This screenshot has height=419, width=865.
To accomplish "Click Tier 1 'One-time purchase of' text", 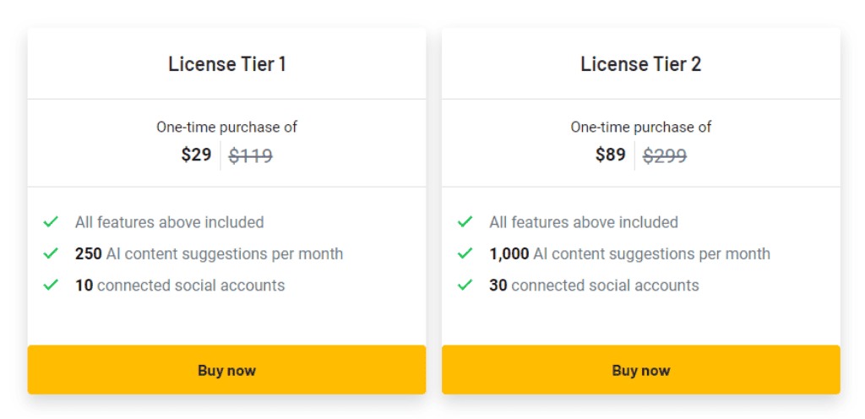I will coord(226,128).
